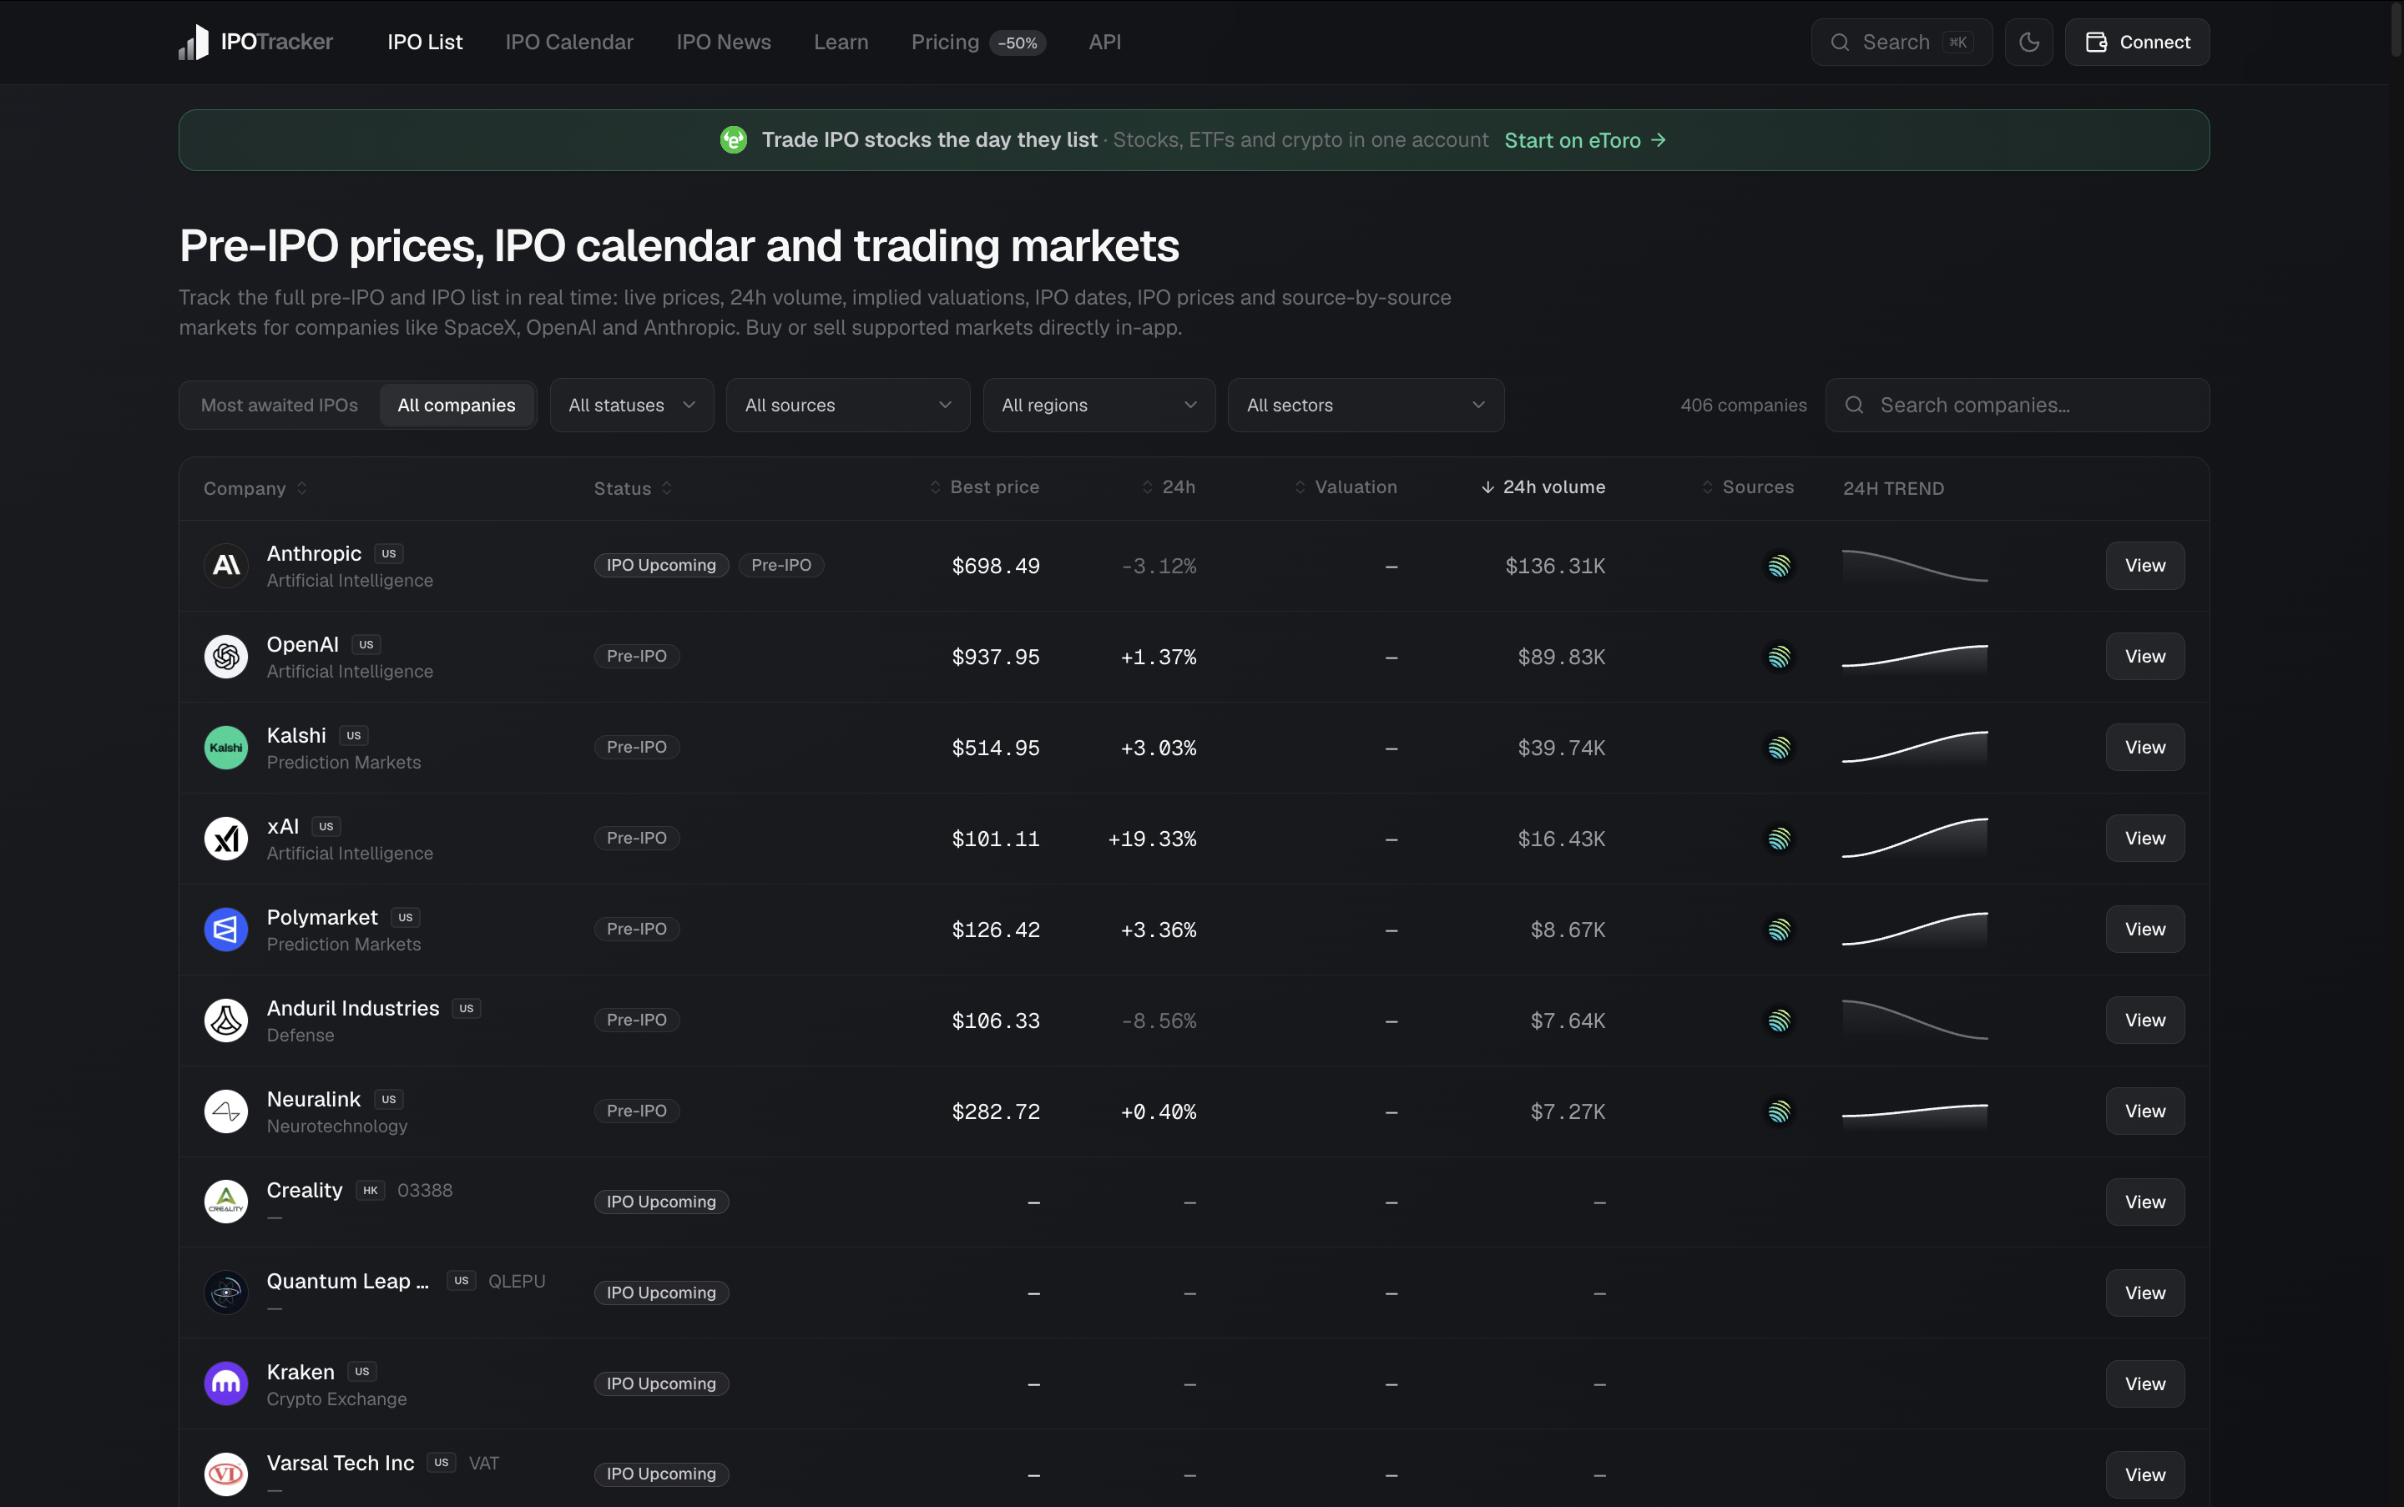This screenshot has height=1507, width=2404.
Task: Click the $937.95 OpenAI price
Action: click(995, 657)
